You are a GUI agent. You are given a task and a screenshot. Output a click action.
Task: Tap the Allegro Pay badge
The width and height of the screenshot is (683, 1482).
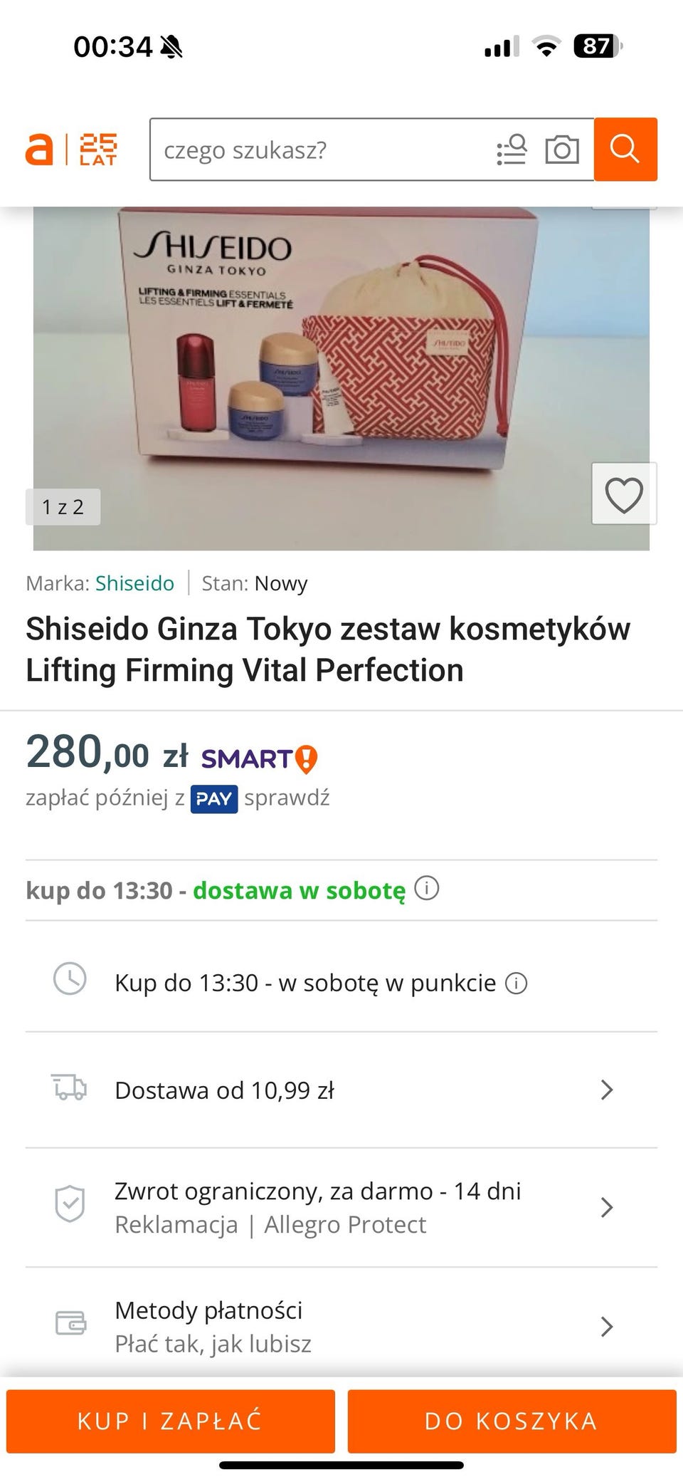213,799
